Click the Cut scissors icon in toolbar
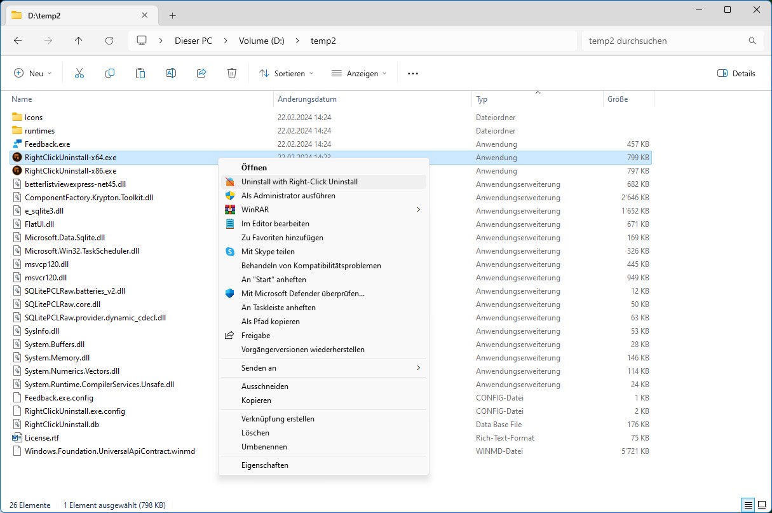This screenshot has height=513, width=772. point(79,73)
